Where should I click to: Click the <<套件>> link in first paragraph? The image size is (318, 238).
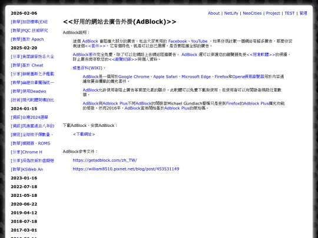tap(95, 46)
